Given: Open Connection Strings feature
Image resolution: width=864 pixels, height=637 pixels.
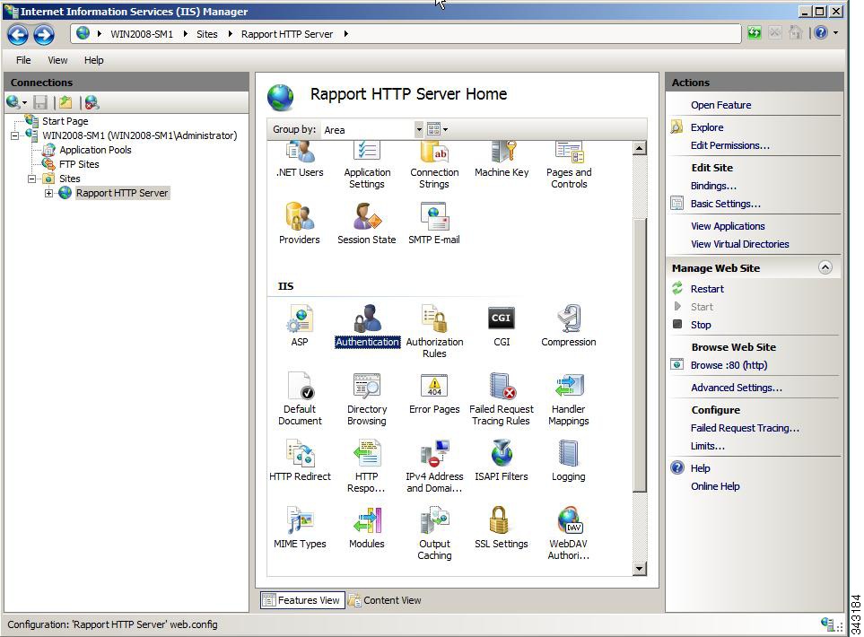Looking at the screenshot, I should tap(434, 165).
